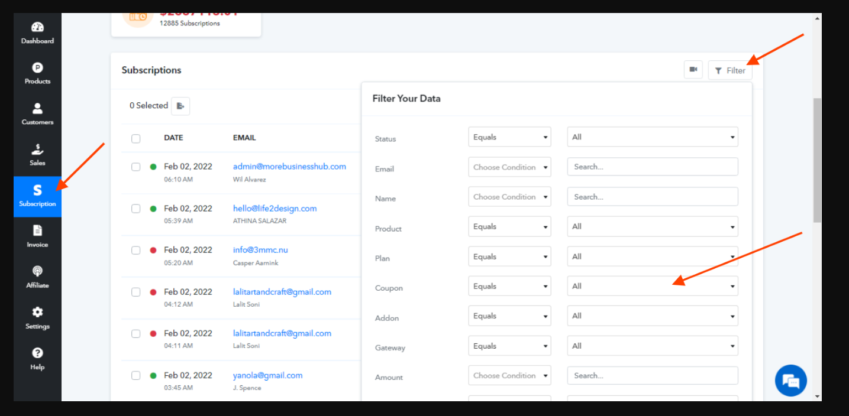
Task: Open the Products sidebar item
Action: click(37, 74)
